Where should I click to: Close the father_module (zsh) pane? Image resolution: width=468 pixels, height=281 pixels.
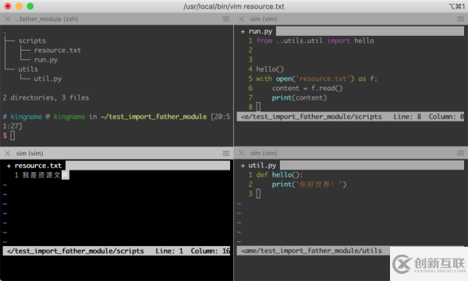click(x=8, y=19)
